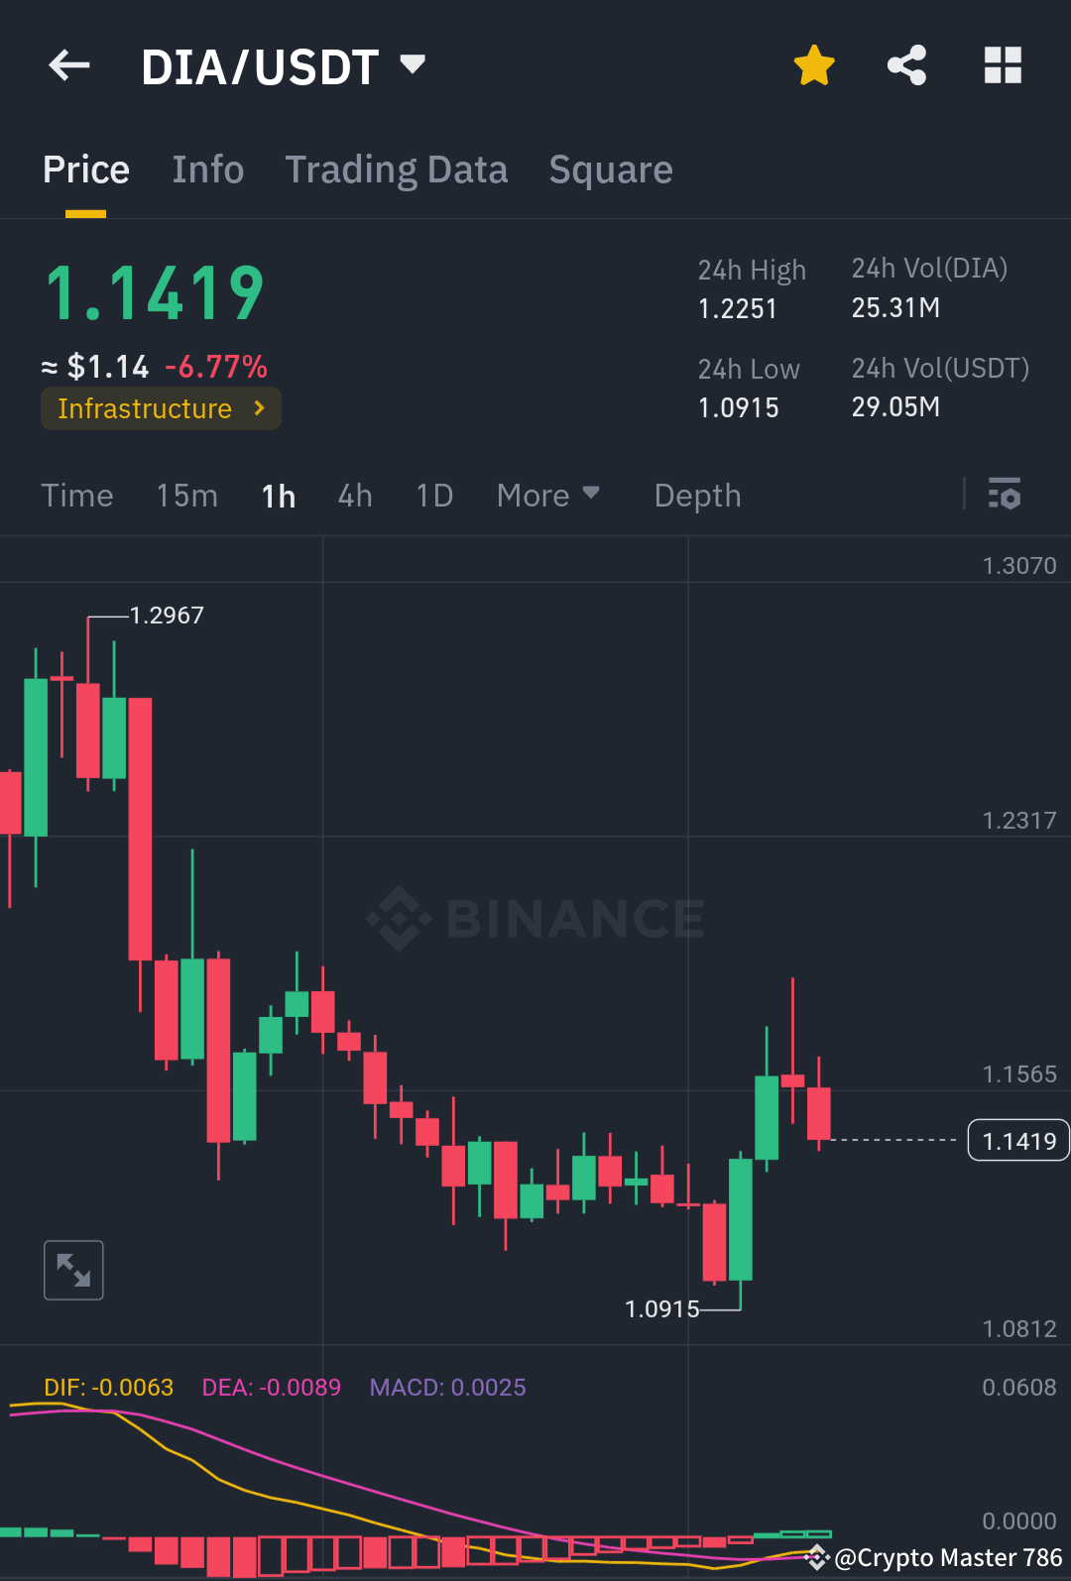Open Infrastructure details via chevron arrow
This screenshot has height=1581, width=1071.
(258, 407)
